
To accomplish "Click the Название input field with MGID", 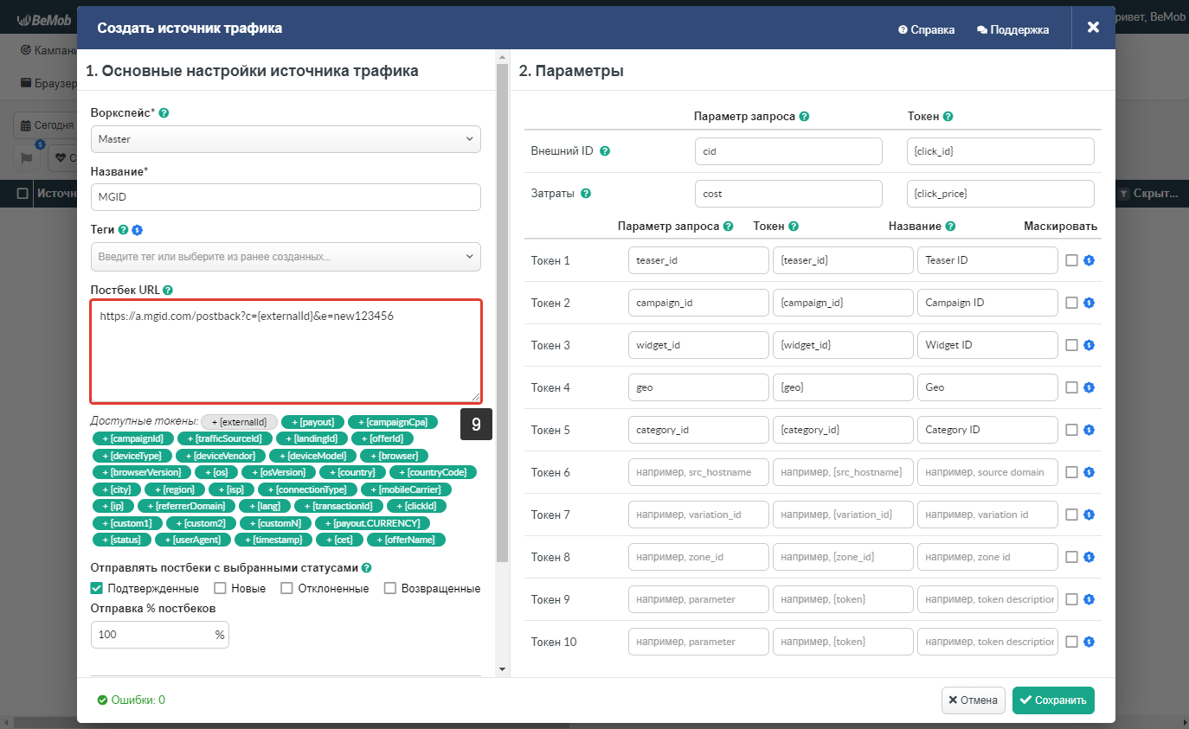I will [286, 197].
